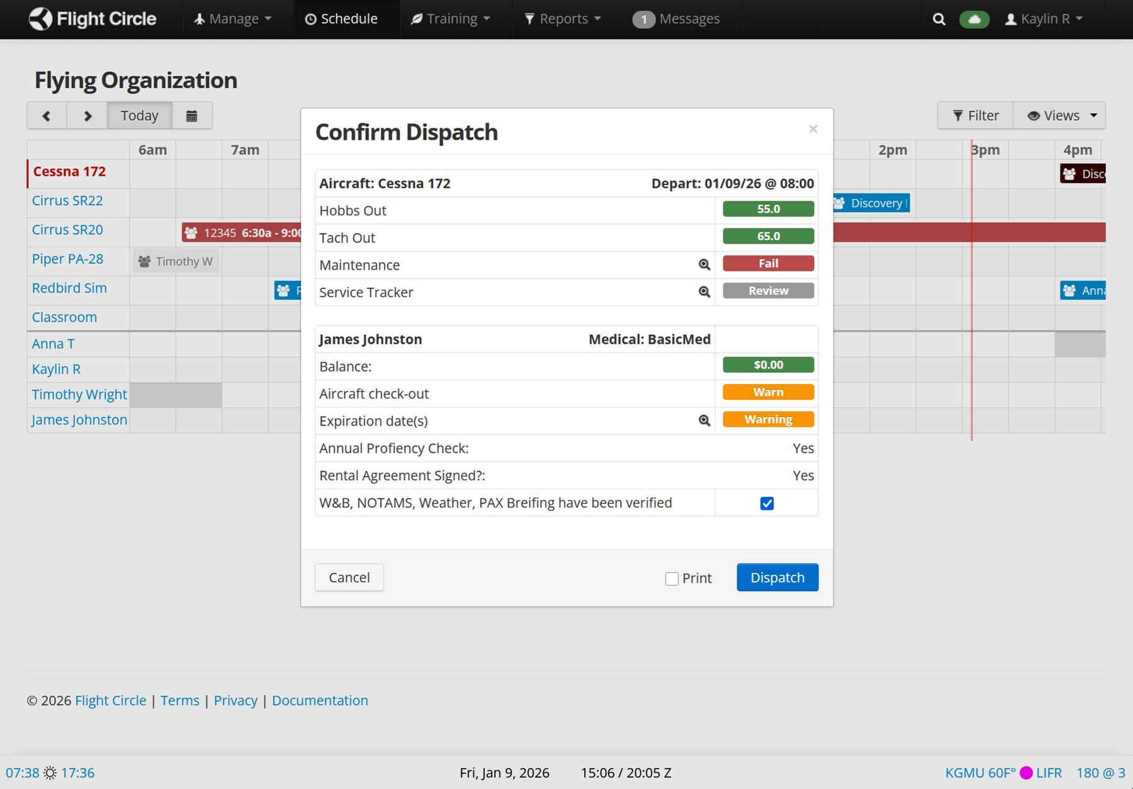
Task: Advance schedule with right arrow
Action: click(87, 116)
